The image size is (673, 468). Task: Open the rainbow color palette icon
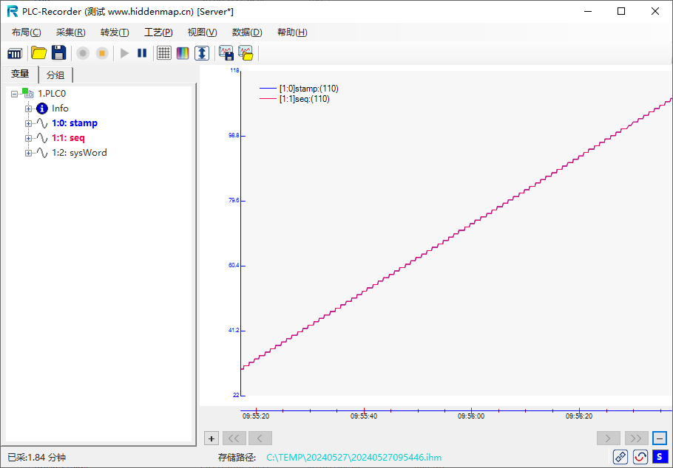183,53
